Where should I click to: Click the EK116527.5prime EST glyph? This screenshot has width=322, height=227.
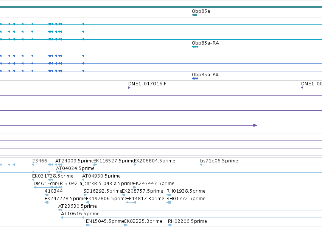[x=95, y=164]
